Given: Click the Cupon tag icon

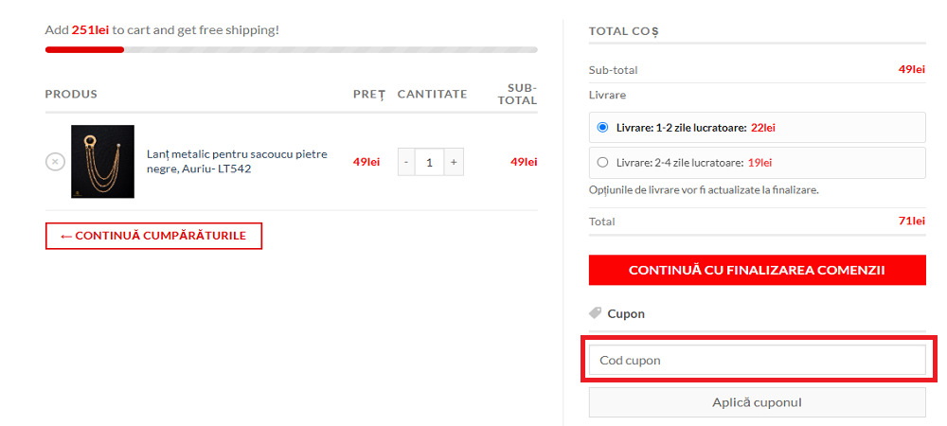Looking at the screenshot, I should (x=595, y=313).
